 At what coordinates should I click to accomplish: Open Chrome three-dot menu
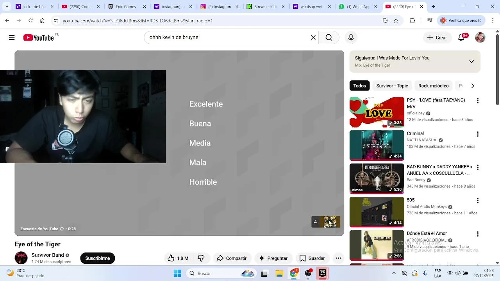(493, 21)
